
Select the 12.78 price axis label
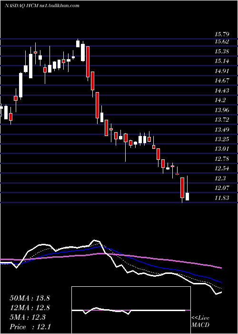(222, 159)
